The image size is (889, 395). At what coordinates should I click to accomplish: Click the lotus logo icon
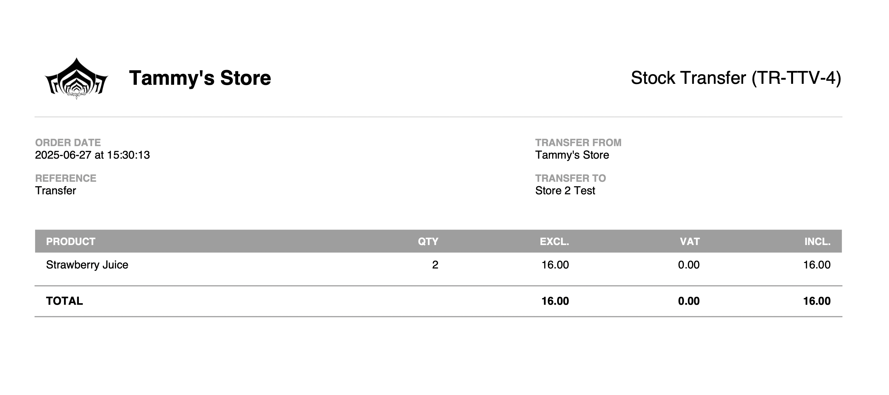(x=76, y=78)
